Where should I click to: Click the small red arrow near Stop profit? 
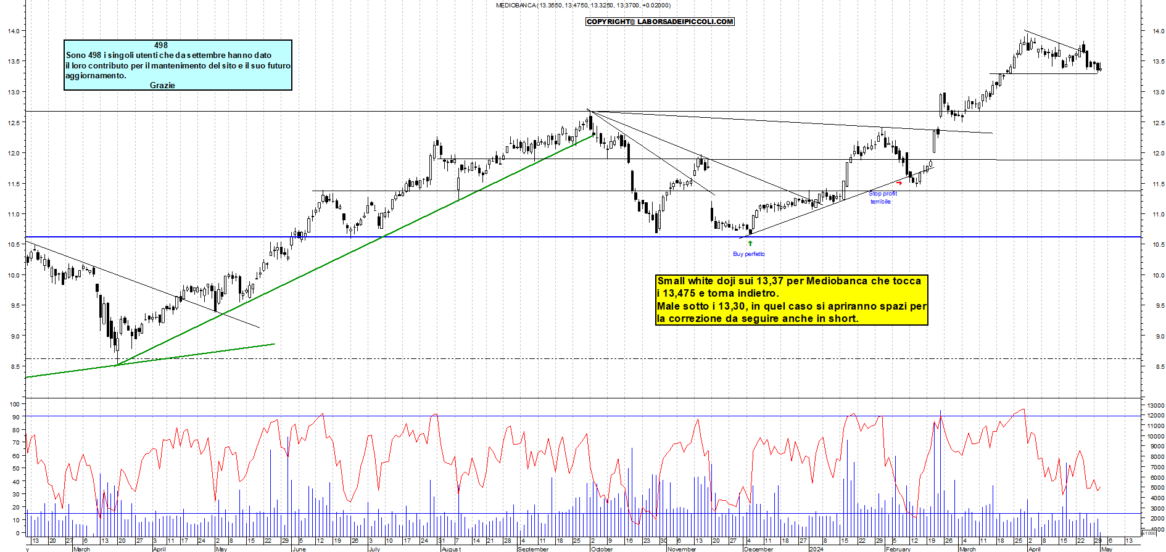click(x=899, y=183)
